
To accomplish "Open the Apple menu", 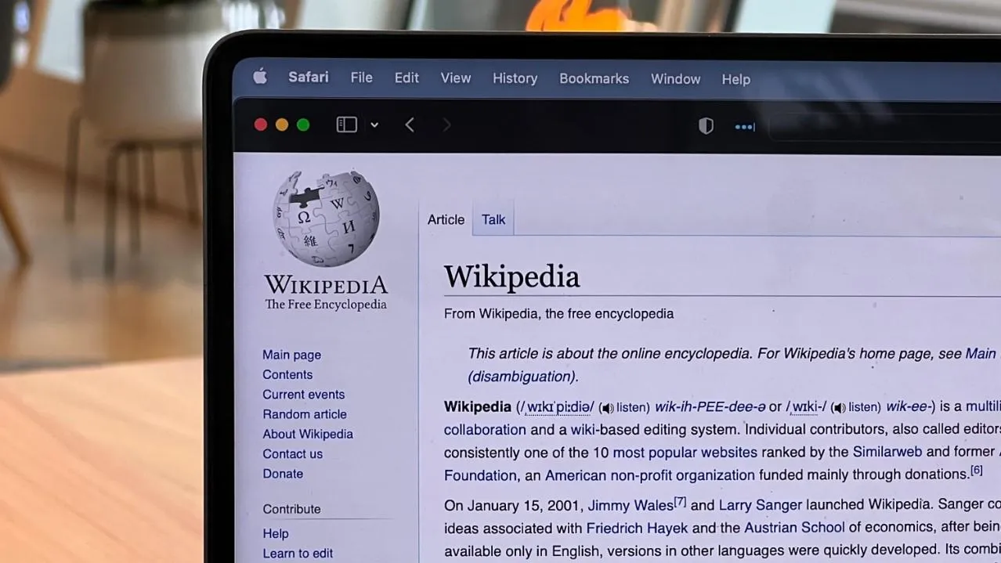I will click(260, 77).
